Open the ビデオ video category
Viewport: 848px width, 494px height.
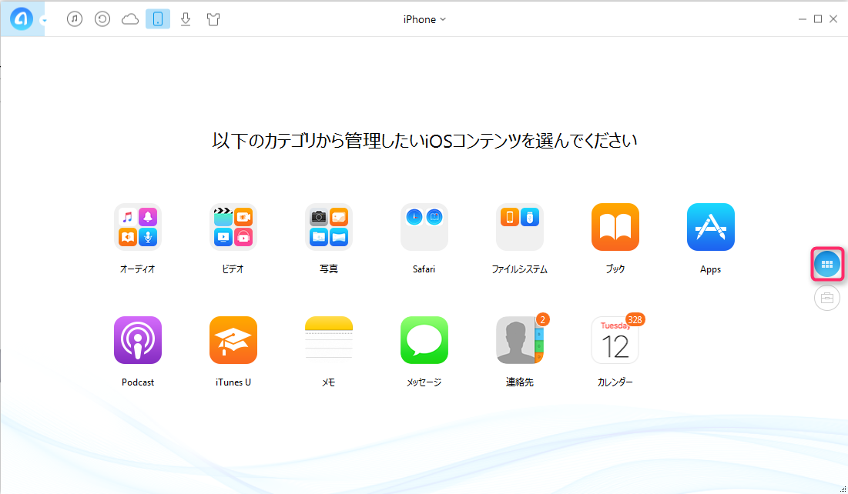233,227
